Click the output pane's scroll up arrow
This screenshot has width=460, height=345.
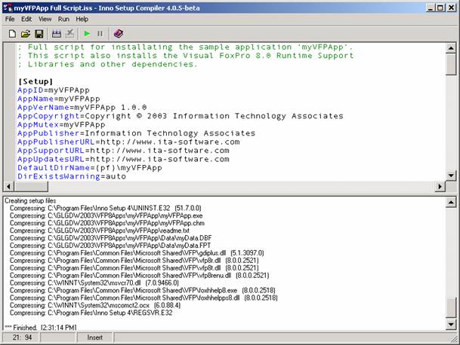pos(451,202)
